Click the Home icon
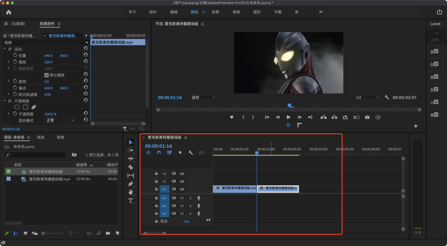Image resolution: width=447 pixels, height=246 pixels. click(x=9, y=12)
